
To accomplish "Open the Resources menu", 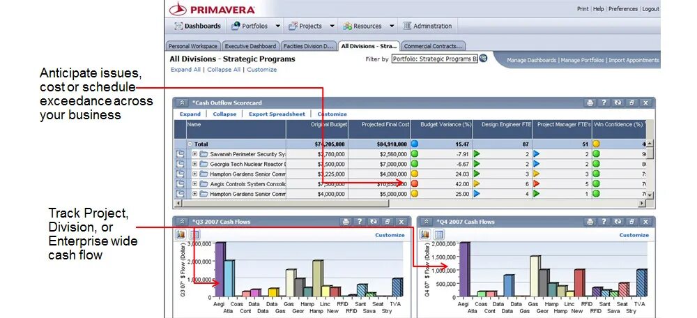I will 362,26.
